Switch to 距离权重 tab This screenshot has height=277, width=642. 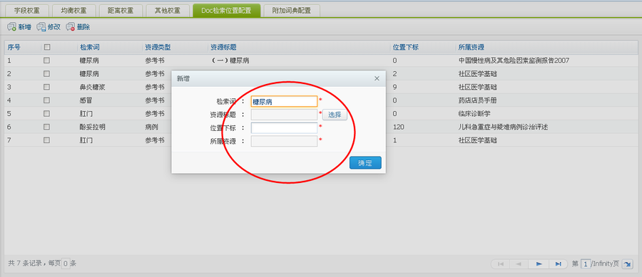pyautogui.click(x=121, y=11)
